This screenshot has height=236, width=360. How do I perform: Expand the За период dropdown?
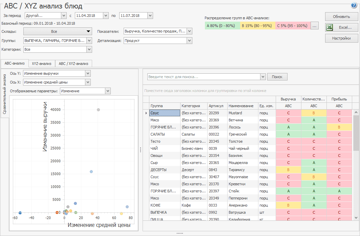tap(64, 16)
